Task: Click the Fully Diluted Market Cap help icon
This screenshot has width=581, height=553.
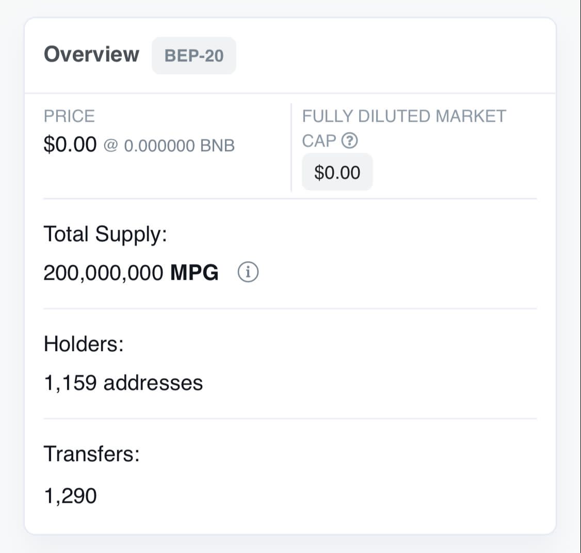Action: point(349,140)
